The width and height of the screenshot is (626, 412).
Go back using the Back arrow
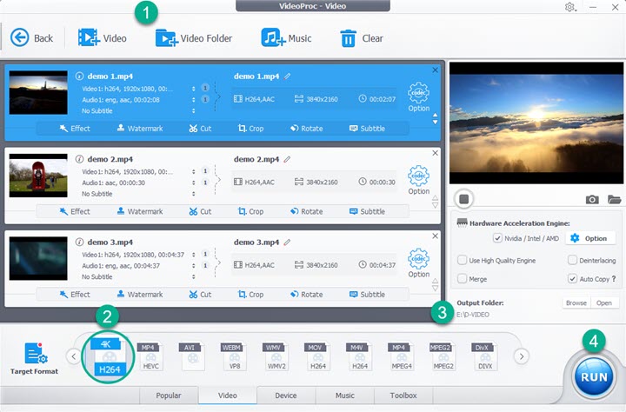tap(31, 38)
